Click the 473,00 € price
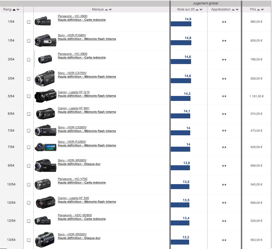 click(x=256, y=131)
